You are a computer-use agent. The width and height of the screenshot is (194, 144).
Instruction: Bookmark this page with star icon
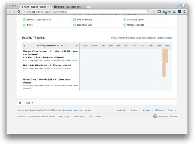click(x=149, y=12)
